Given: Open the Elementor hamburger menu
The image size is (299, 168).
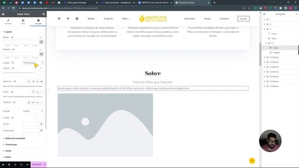Looking at the screenshot, I should tap(3, 14).
